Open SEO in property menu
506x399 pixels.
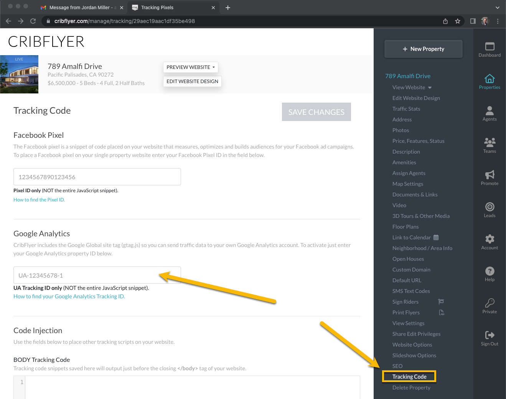point(397,366)
